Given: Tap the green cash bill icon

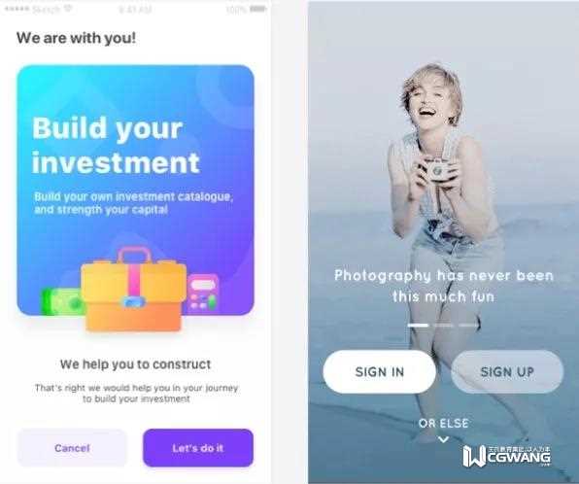Looking at the screenshot, I should [61, 302].
